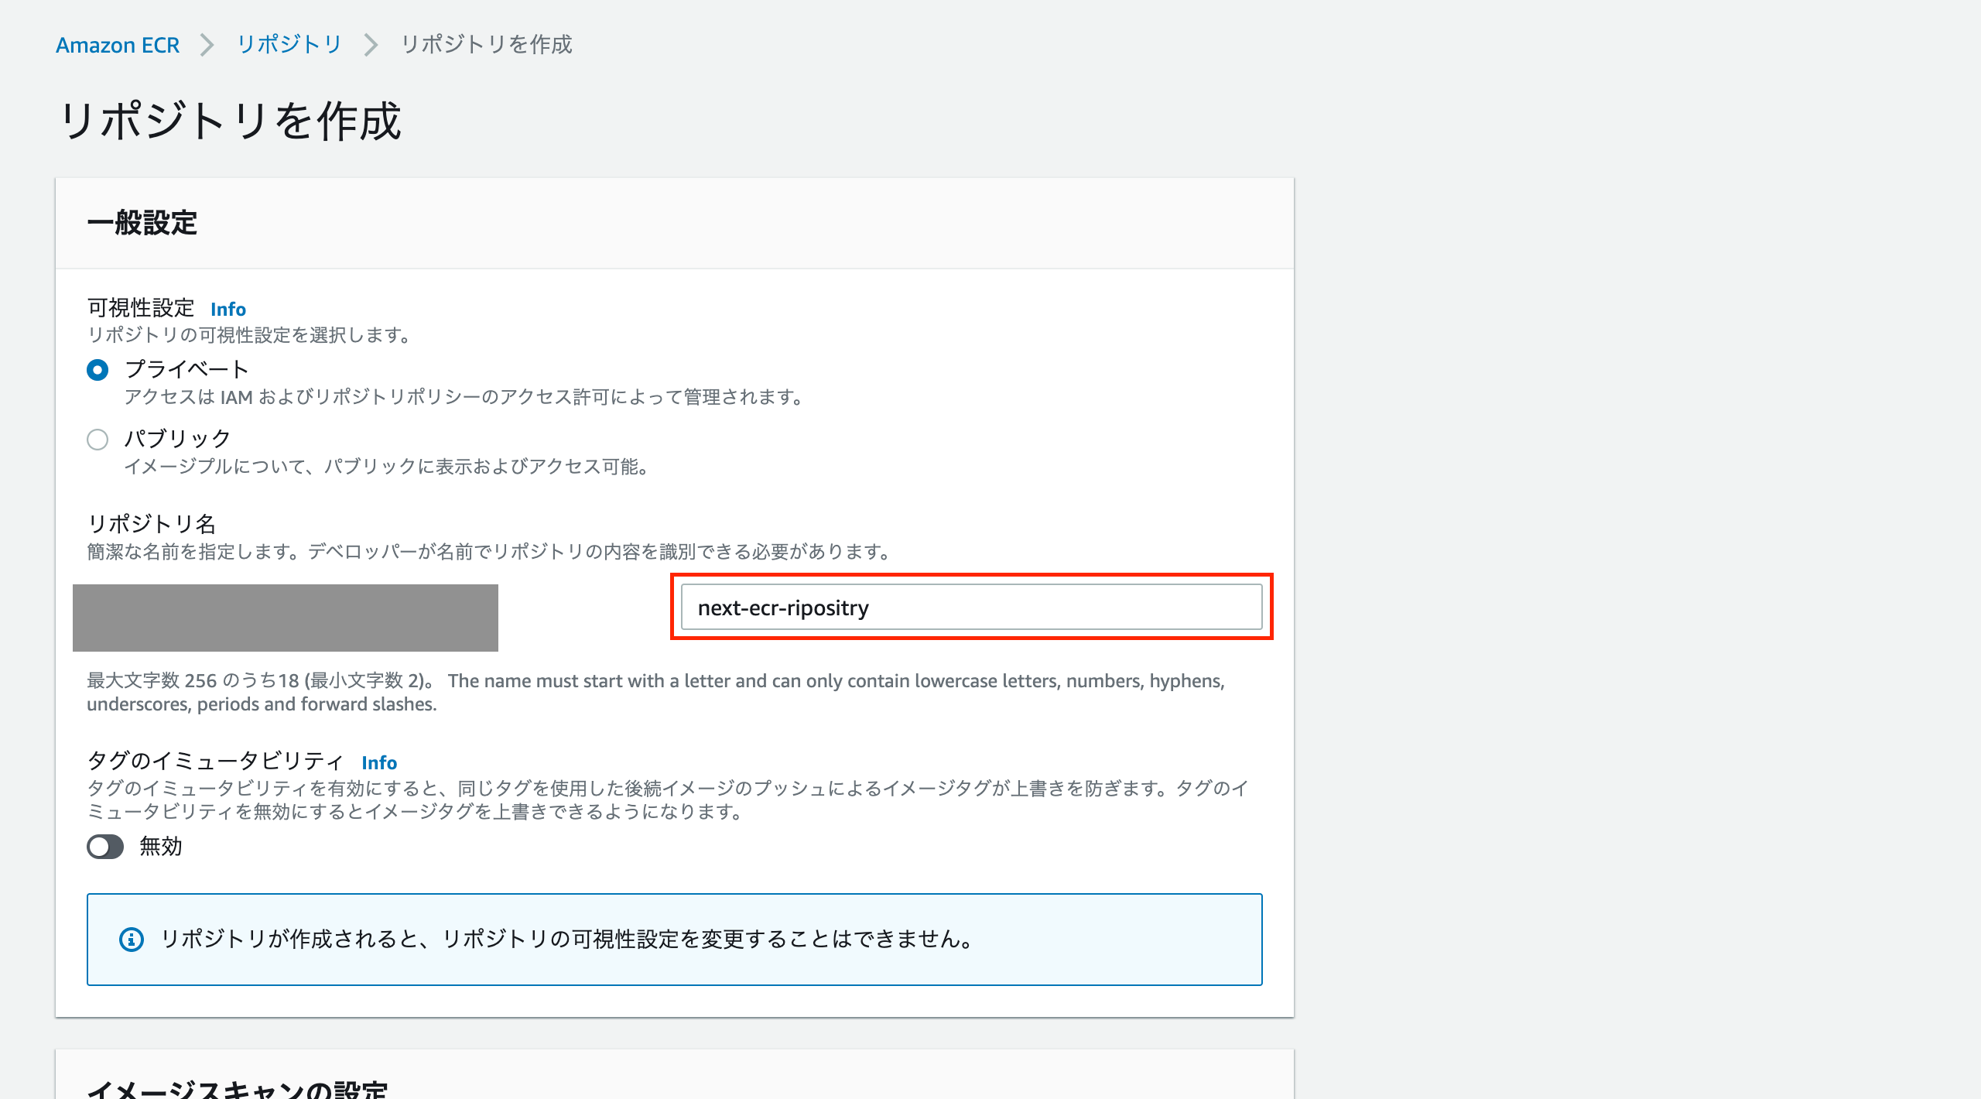Click the repository name input field

click(x=972, y=608)
